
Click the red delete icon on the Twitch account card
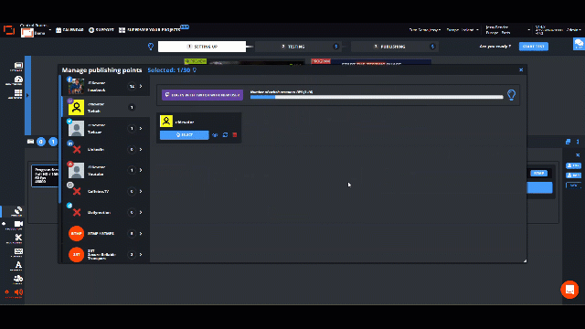[235, 134]
